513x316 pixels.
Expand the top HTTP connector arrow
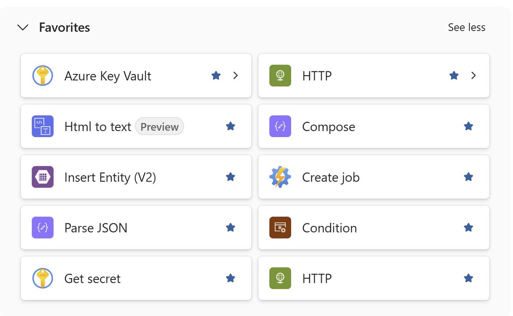click(473, 76)
